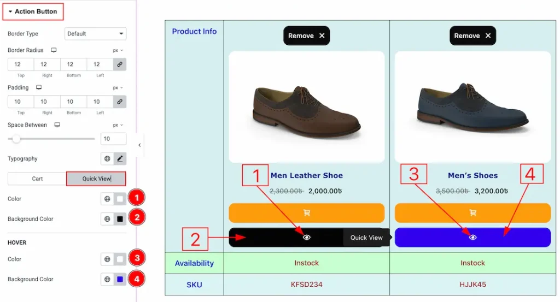
Task: Open the Men's Shoes title link
Action: click(472, 175)
